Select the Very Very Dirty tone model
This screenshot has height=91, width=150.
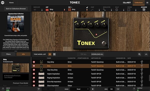[x=90, y=70]
